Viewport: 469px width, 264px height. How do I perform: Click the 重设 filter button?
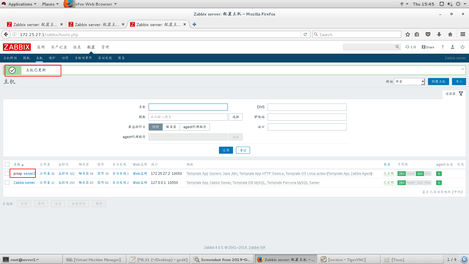coord(243,150)
